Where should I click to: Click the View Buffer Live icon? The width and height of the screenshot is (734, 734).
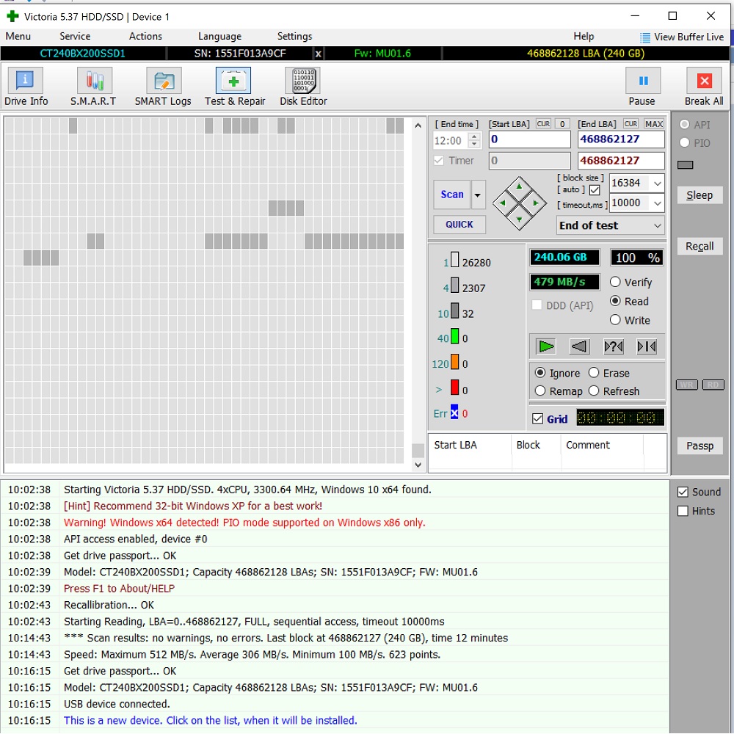pyautogui.click(x=645, y=37)
